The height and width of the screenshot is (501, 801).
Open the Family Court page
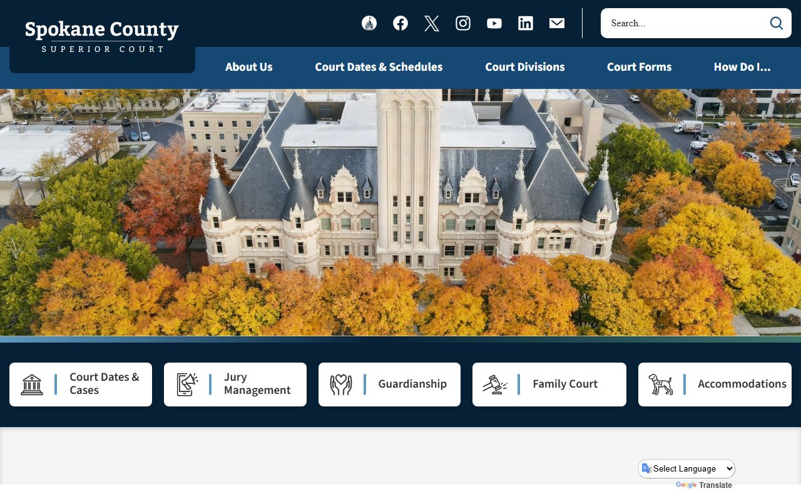click(549, 385)
